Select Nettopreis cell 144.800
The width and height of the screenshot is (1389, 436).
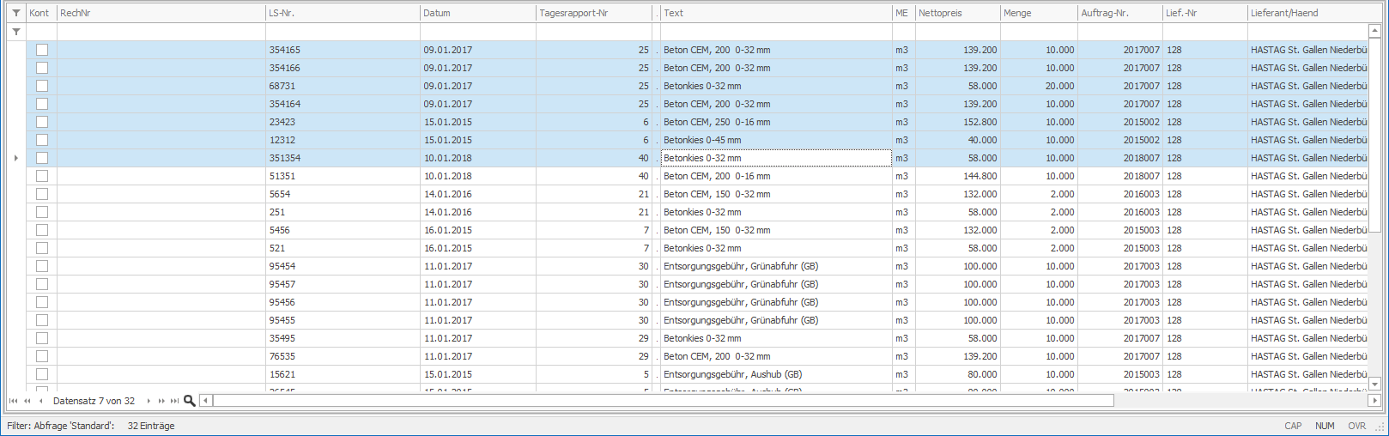pyautogui.click(x=958, y=176)
